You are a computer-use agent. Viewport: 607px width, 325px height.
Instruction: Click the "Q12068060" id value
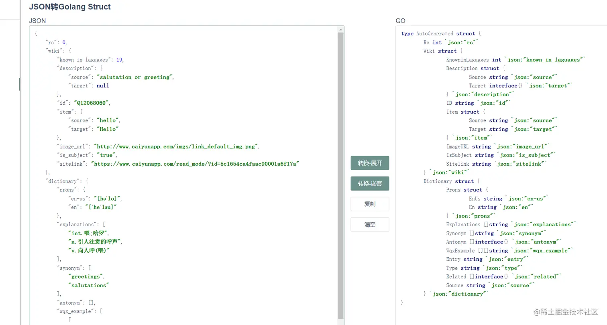coord(91,103)
